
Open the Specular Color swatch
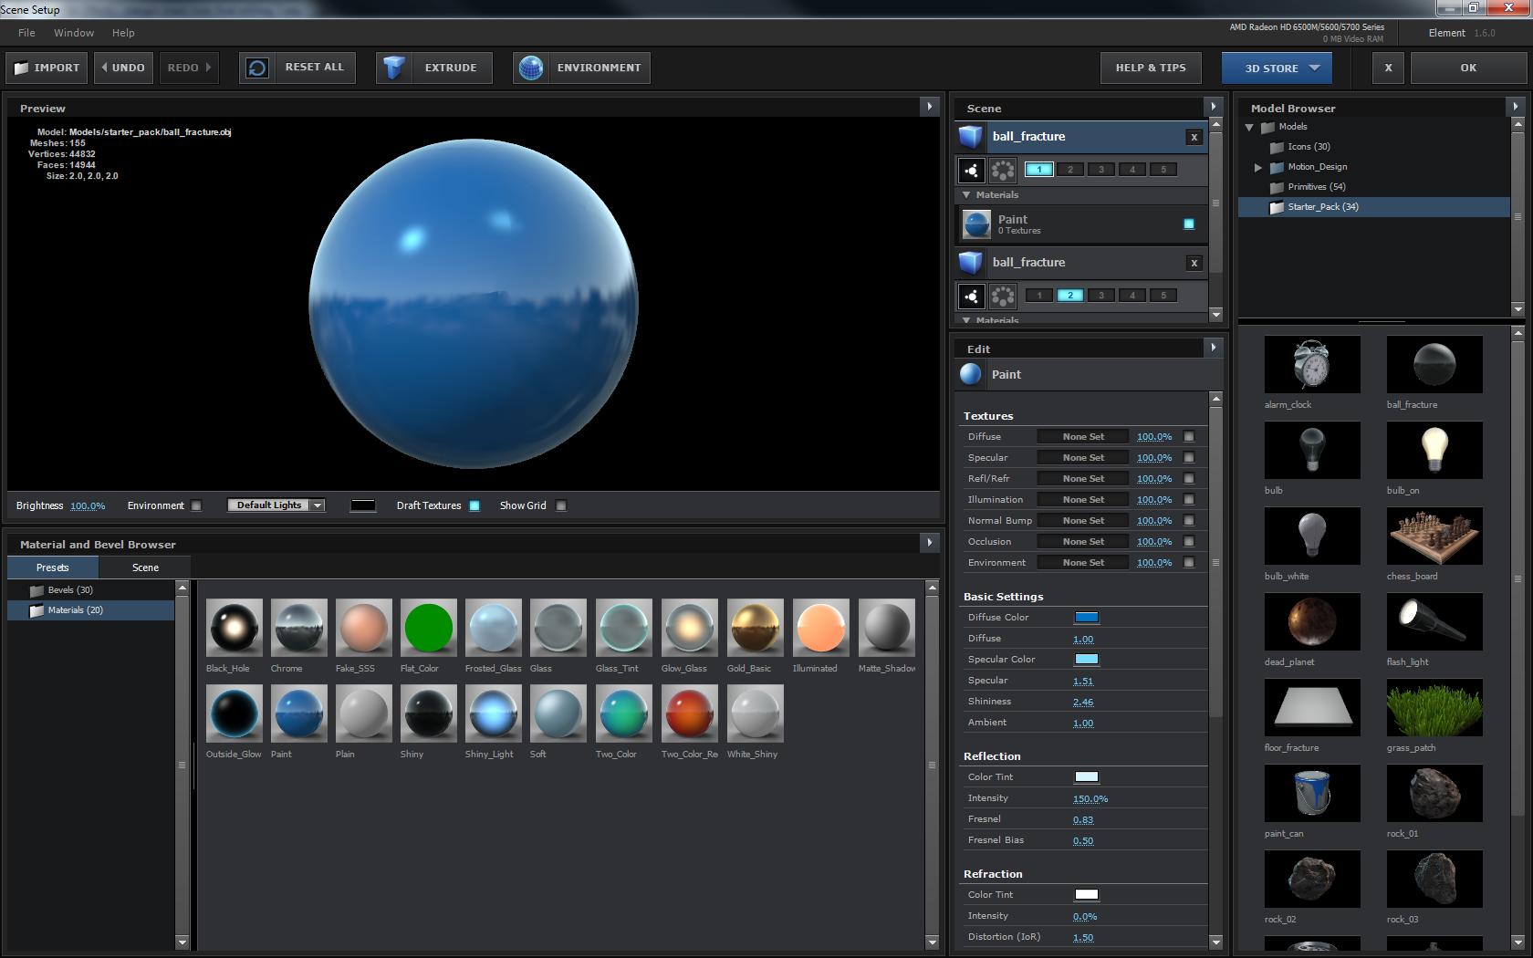tap(1087, 660)
